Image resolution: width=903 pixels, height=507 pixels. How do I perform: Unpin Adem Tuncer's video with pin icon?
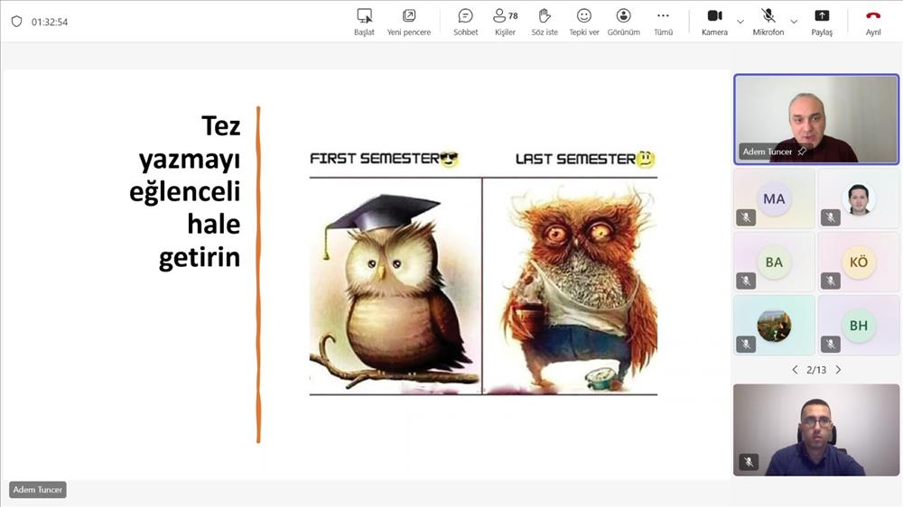801,152
